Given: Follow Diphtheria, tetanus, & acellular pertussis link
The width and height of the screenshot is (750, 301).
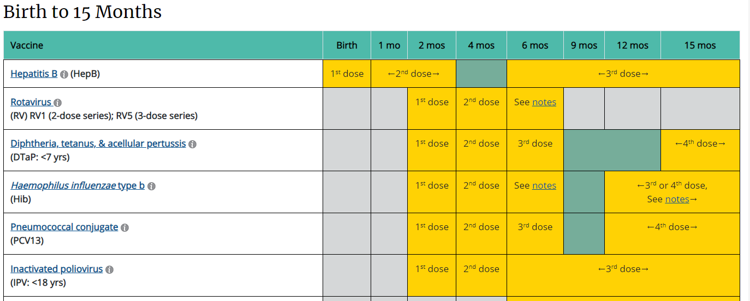Looking at the screenshot, I should tap(98, 144).
